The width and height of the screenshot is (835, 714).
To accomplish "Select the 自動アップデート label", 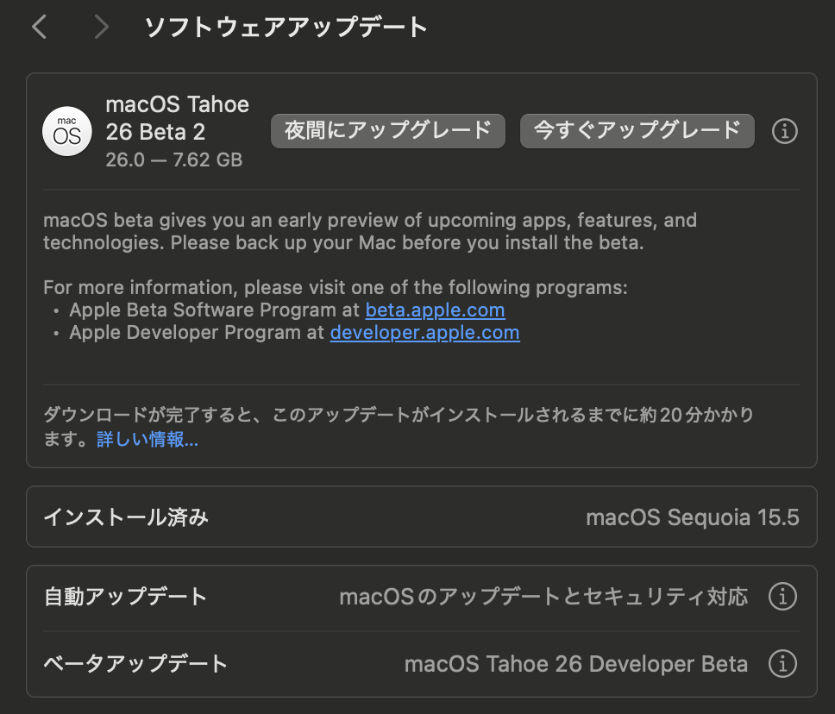I will pyautogui.click(x=125, y=597).
